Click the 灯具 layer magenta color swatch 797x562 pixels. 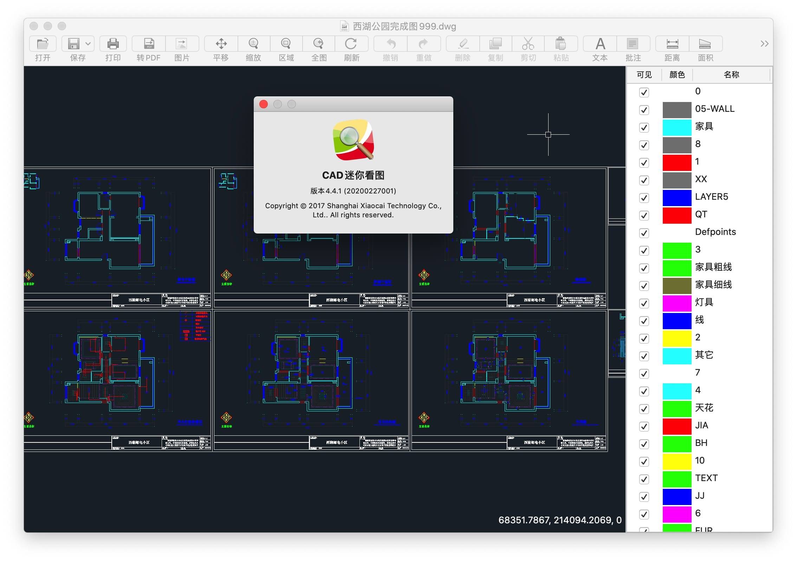point(677,303)
